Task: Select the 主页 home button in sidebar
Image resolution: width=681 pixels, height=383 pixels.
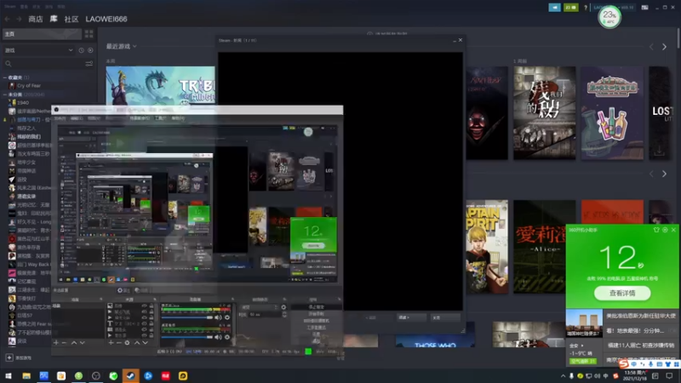Action: click(x=42, y=34)
